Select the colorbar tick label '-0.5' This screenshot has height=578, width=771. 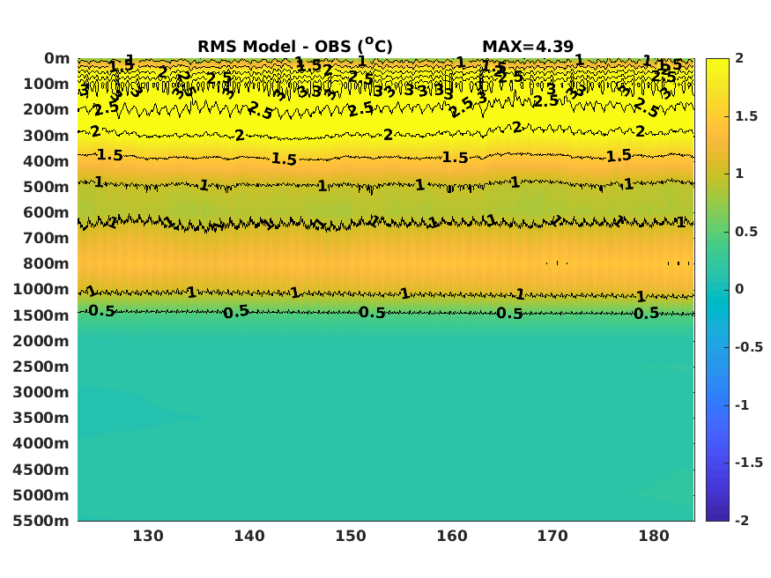pyautogui.click(x=749, y=347)
